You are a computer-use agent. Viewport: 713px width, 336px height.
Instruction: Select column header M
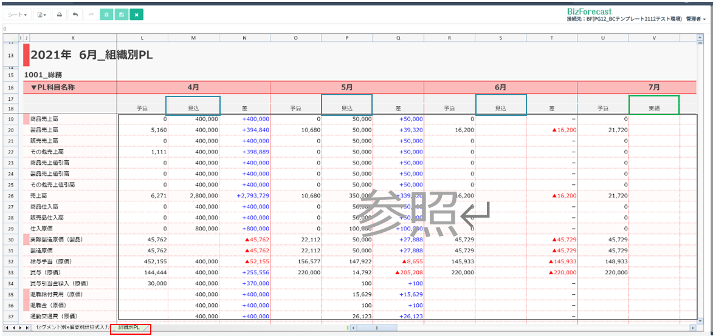point(193,39)
